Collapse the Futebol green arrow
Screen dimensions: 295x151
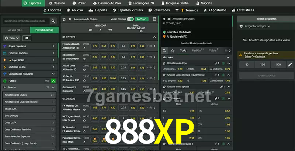pos(53,81)
